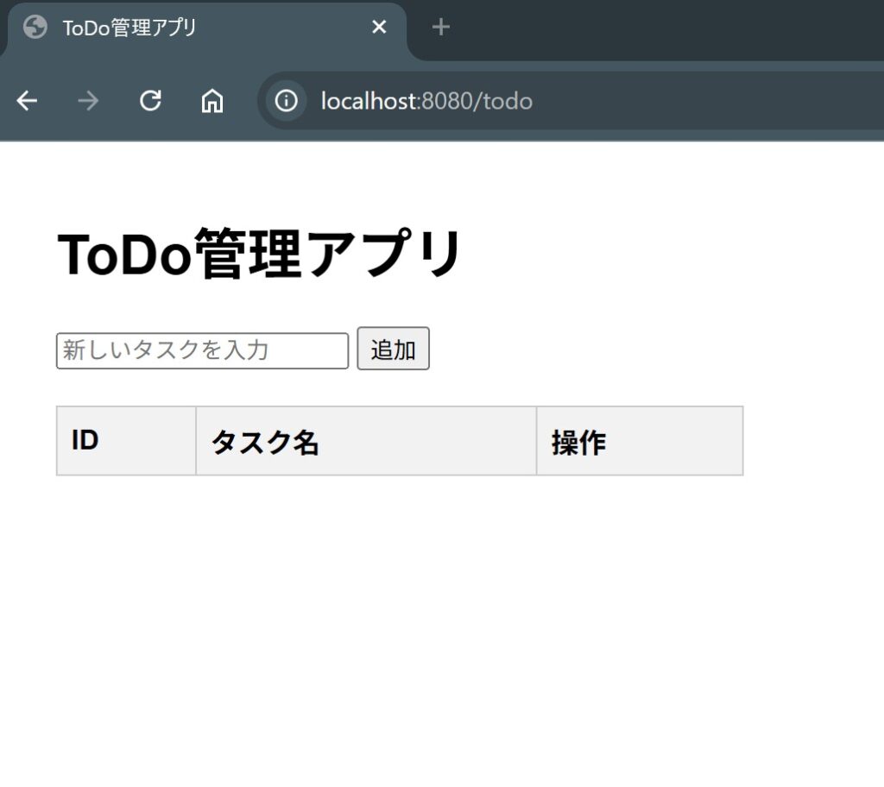Open a new browser tab

440,27
